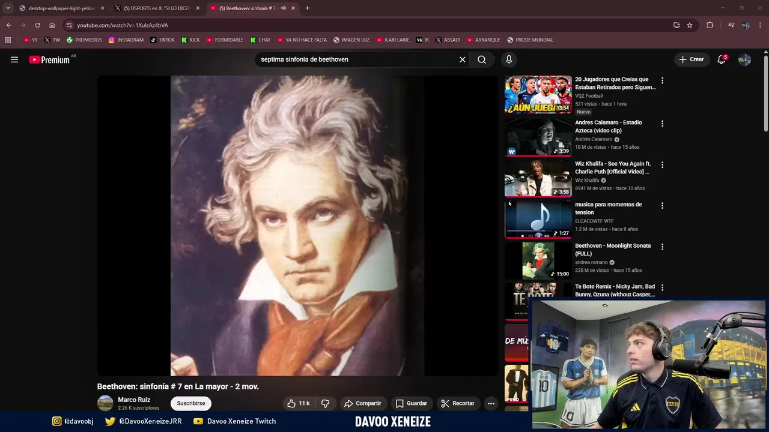Click the Crear button
The image size is (769, 432).
(691, 59)
